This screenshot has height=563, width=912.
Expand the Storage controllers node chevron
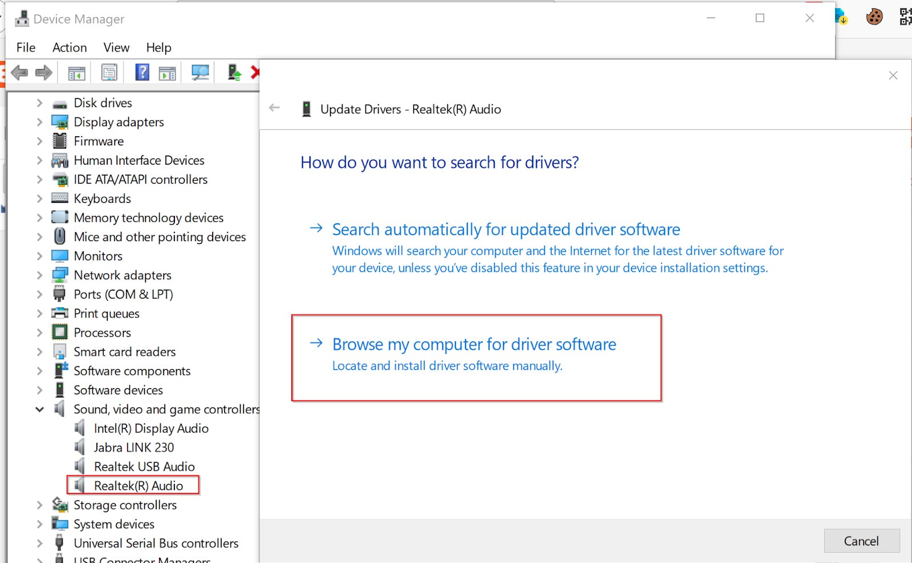(39, 505)
